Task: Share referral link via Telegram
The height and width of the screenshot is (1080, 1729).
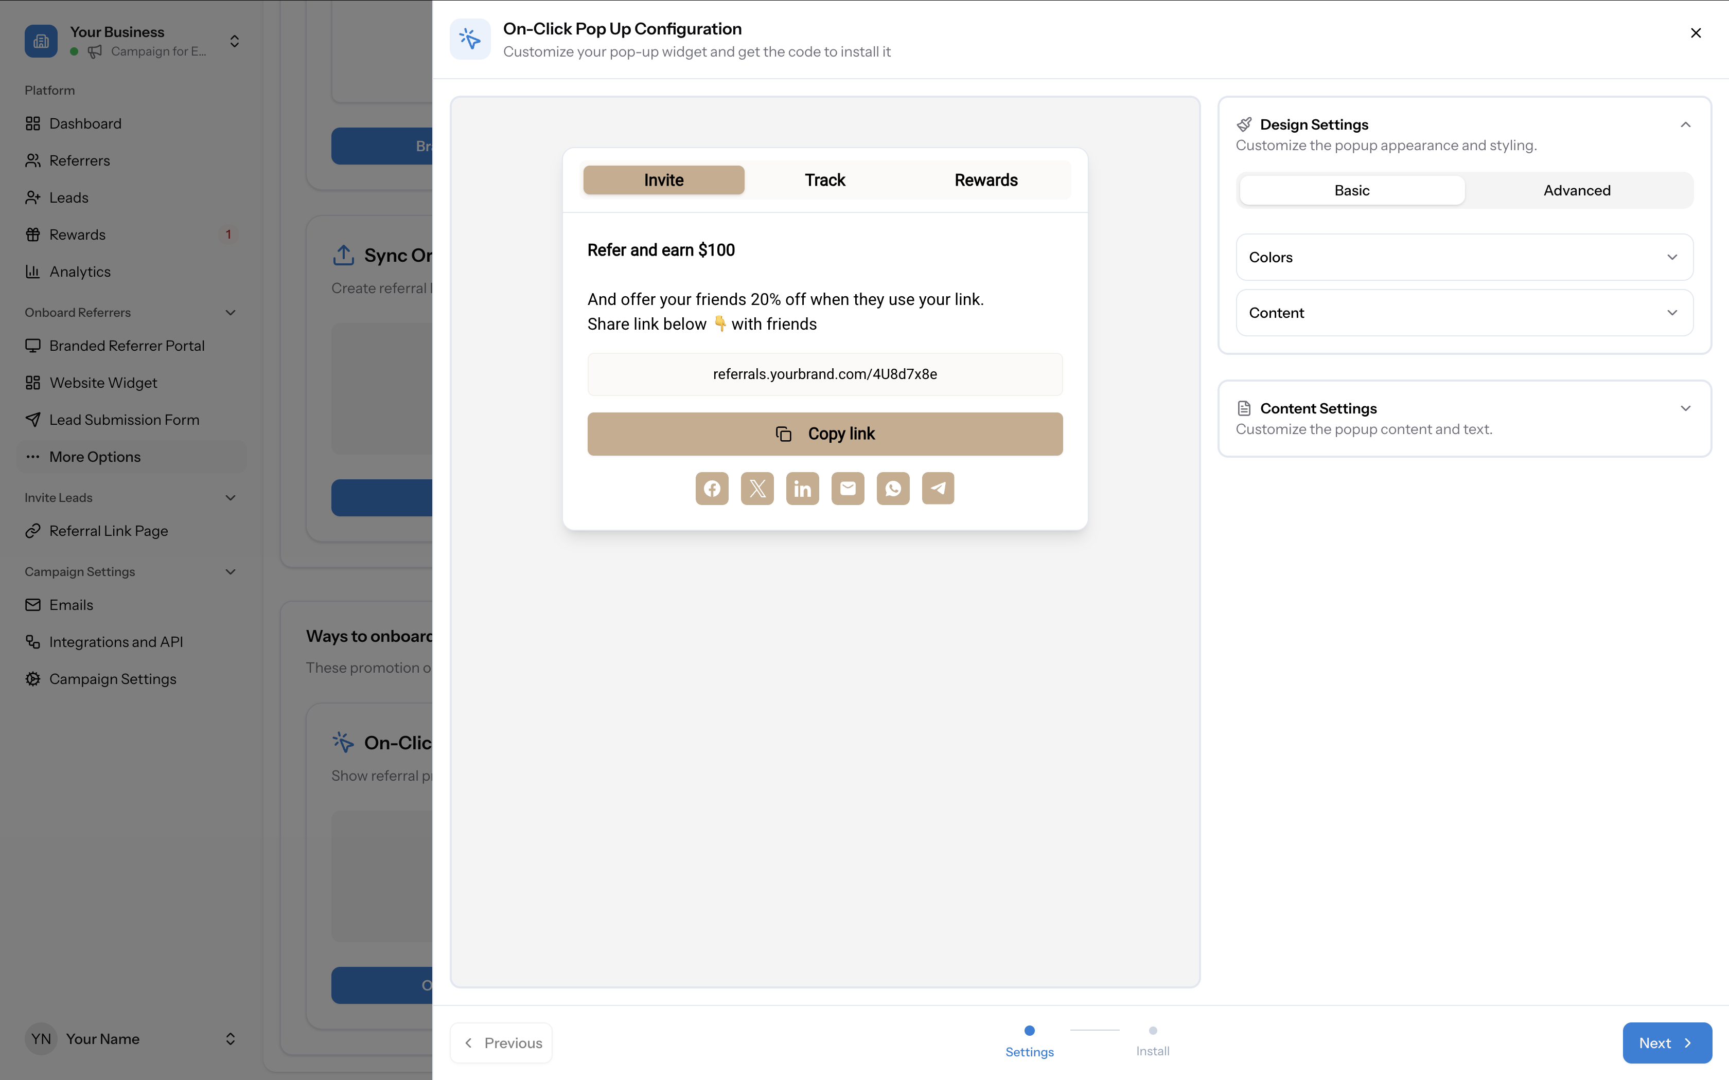Action: pyautogui.click(x=938, y=488)
